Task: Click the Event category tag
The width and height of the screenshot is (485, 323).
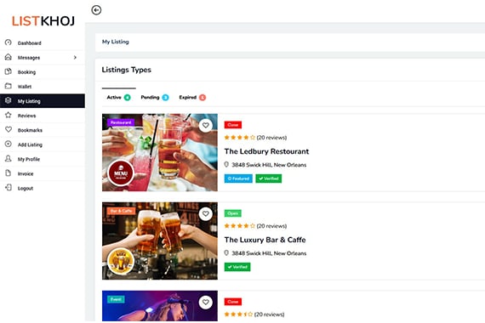Action: tap(116, 299)
